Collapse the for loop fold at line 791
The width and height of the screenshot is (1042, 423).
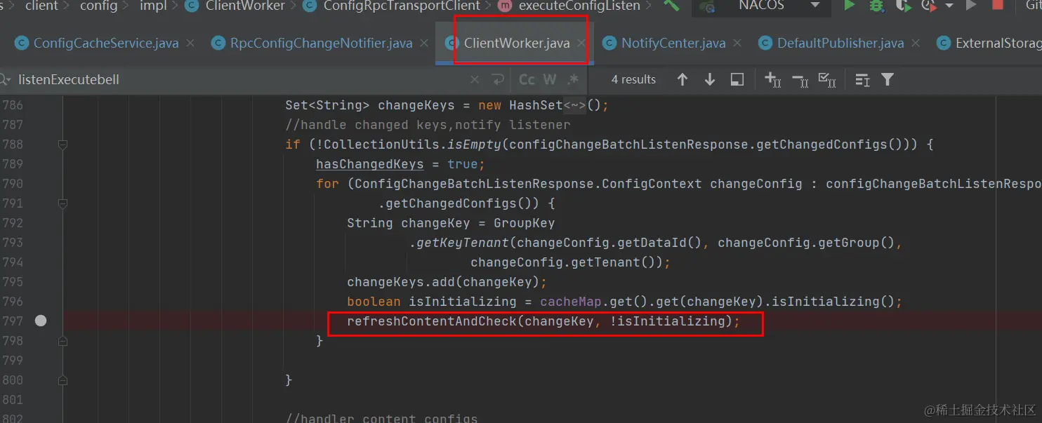[62, 203]
